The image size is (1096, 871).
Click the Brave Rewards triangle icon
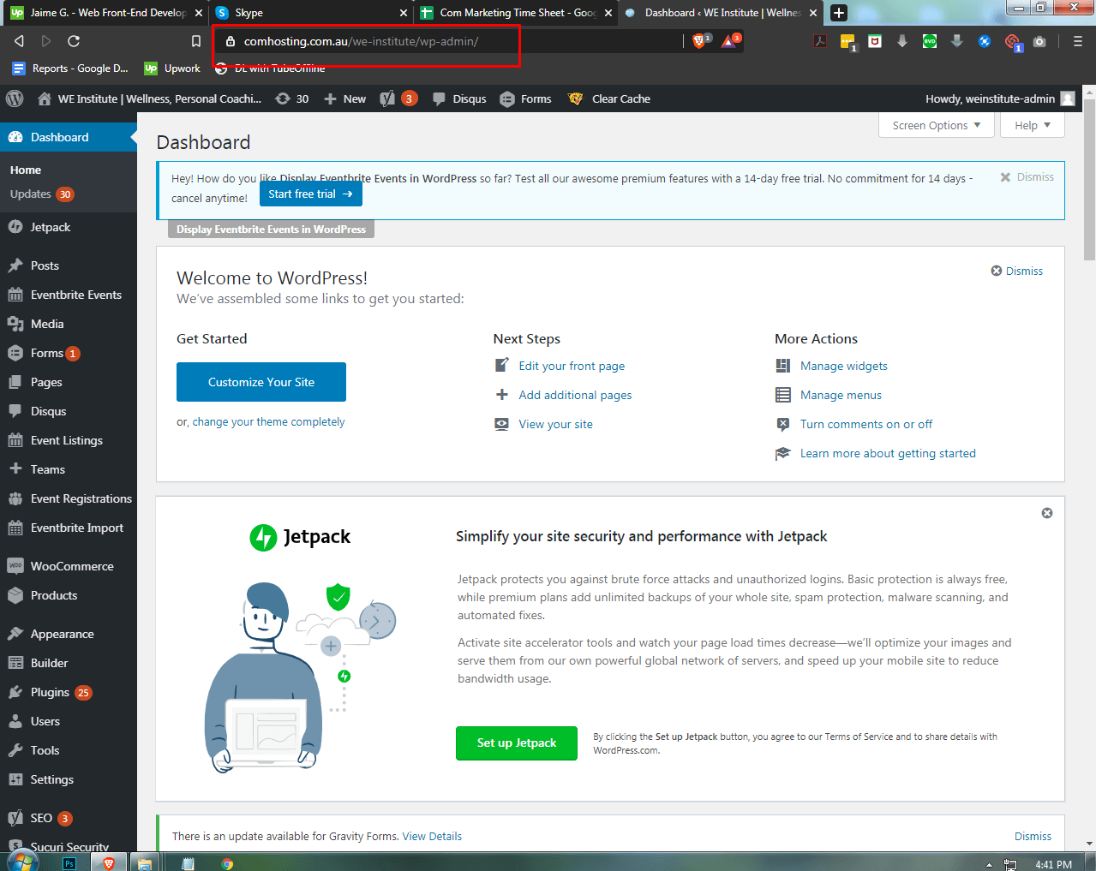point(729,40)
